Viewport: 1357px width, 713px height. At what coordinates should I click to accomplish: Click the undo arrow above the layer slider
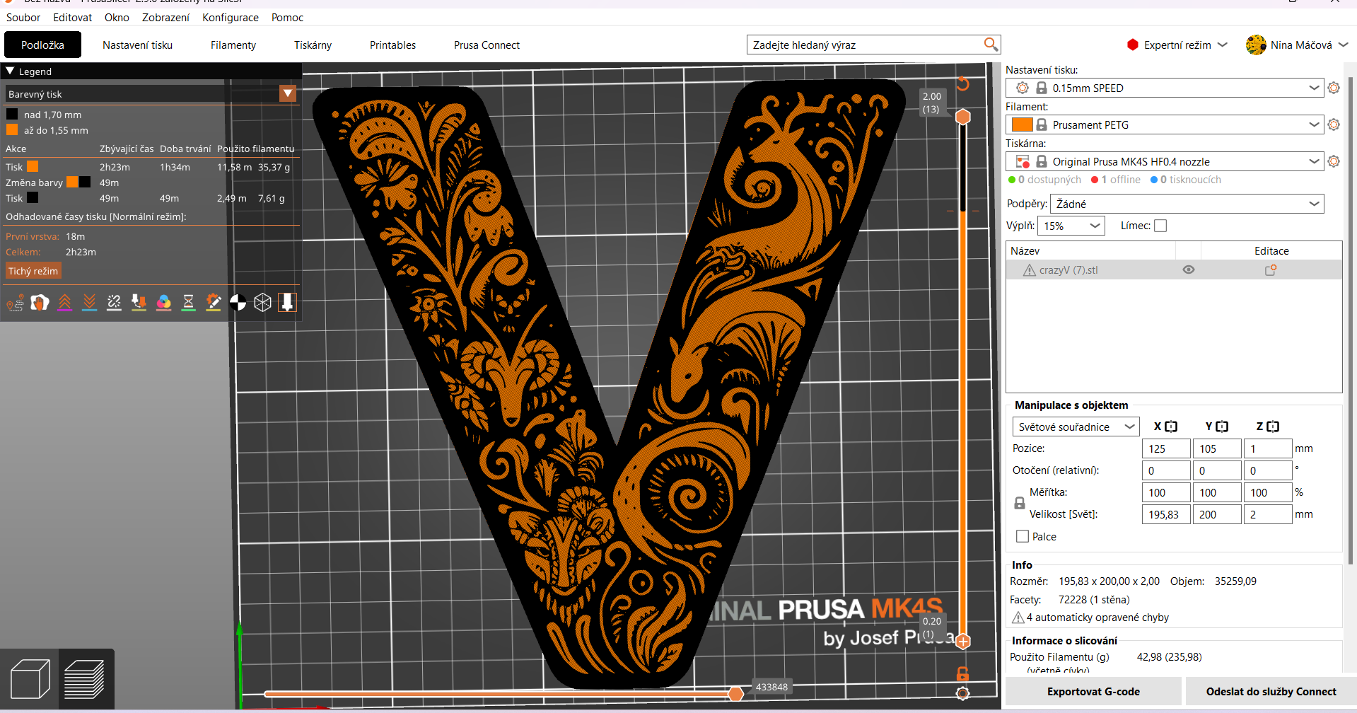pos(962,84)
